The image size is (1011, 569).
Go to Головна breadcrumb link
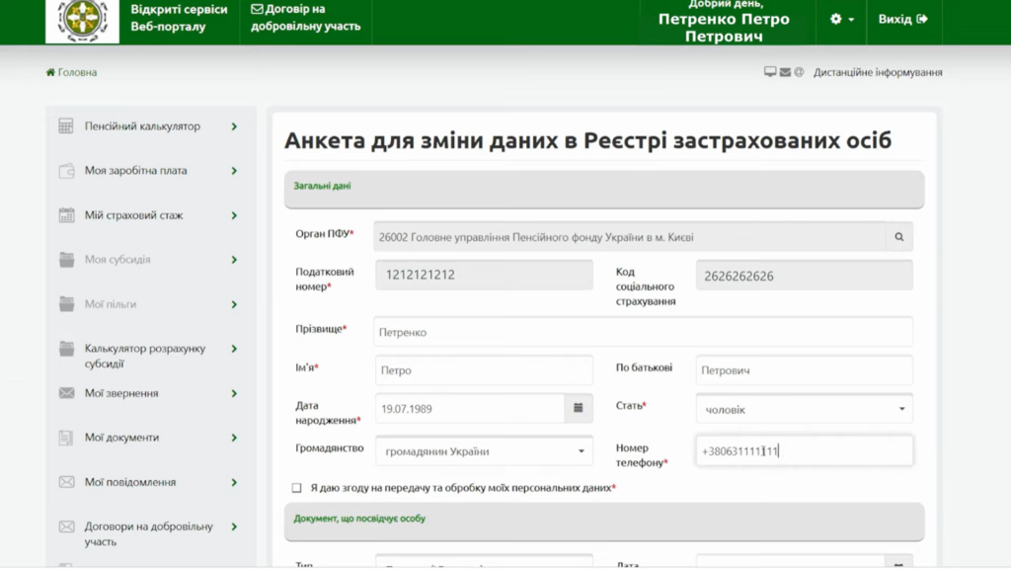pyautogui.click(x=72, y=72)
